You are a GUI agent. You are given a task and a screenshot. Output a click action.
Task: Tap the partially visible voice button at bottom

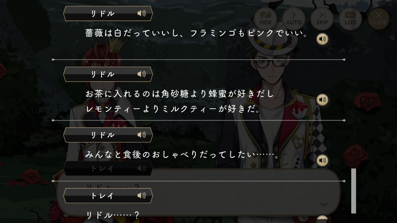pyautogui.click(x=322, y=219)
